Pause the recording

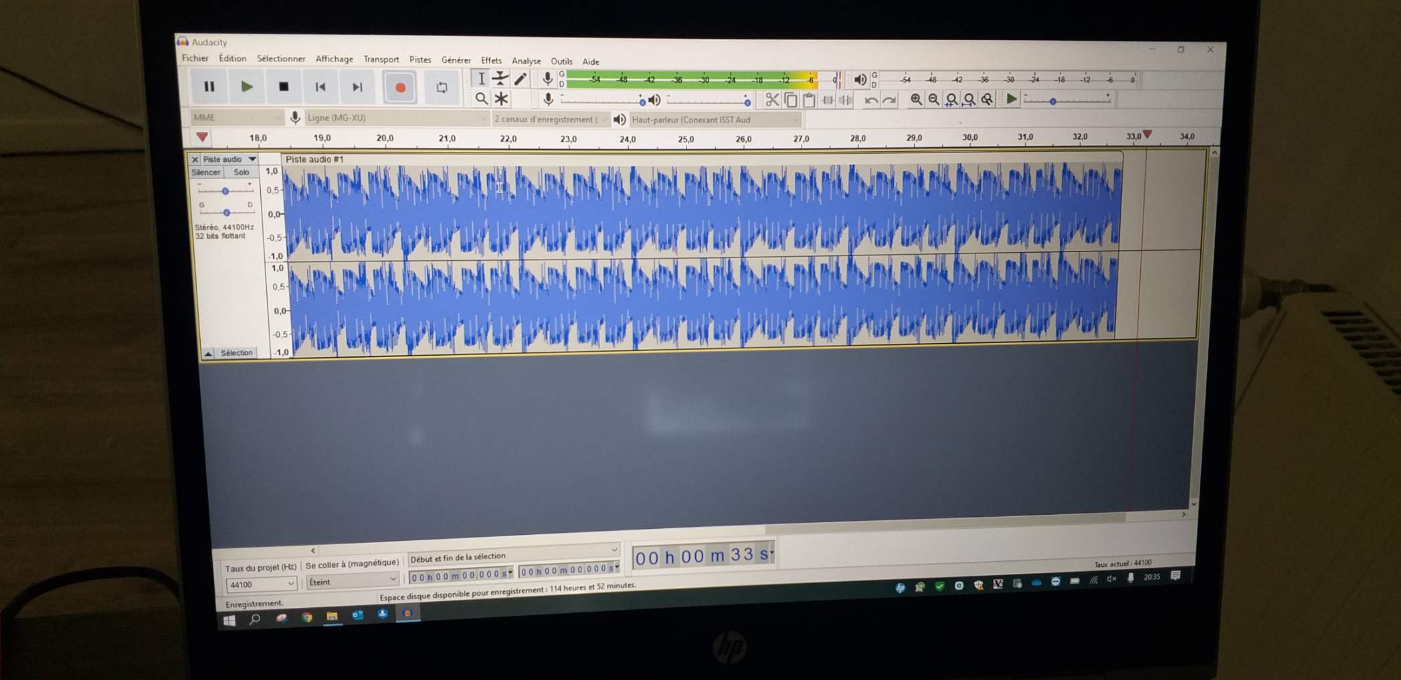pyautogui.click(x=209, y=86)
